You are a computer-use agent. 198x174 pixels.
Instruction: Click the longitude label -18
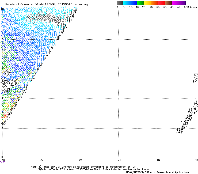(x=157, y=160)
